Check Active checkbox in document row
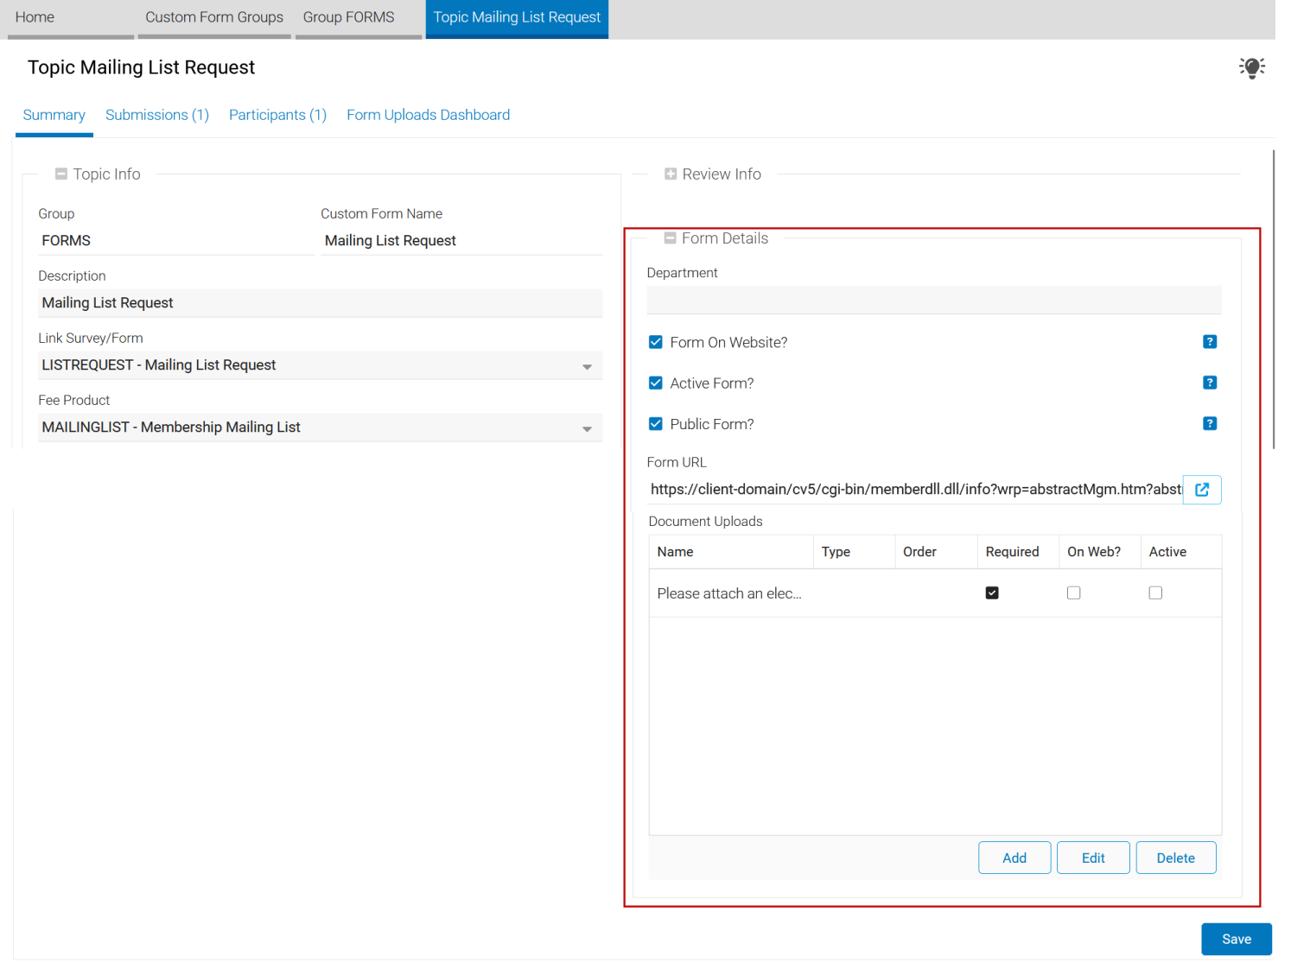This screenshot has width=1291, height=969. pyautogui.click(x=1155, y=592)
